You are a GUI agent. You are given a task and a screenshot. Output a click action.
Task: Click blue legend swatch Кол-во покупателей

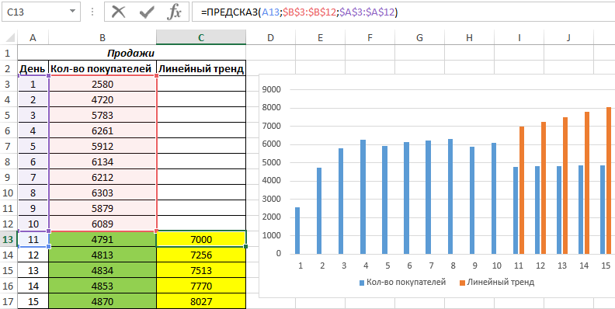[x=362, y=282]
